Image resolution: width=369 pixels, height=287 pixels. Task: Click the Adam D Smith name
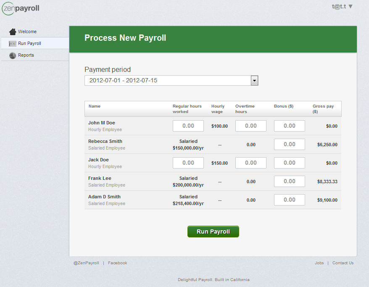(104, 197)
